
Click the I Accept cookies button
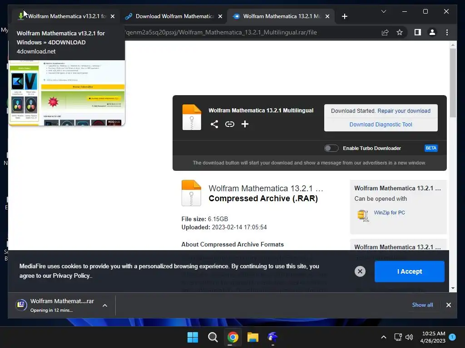click(x=410, y=271)
